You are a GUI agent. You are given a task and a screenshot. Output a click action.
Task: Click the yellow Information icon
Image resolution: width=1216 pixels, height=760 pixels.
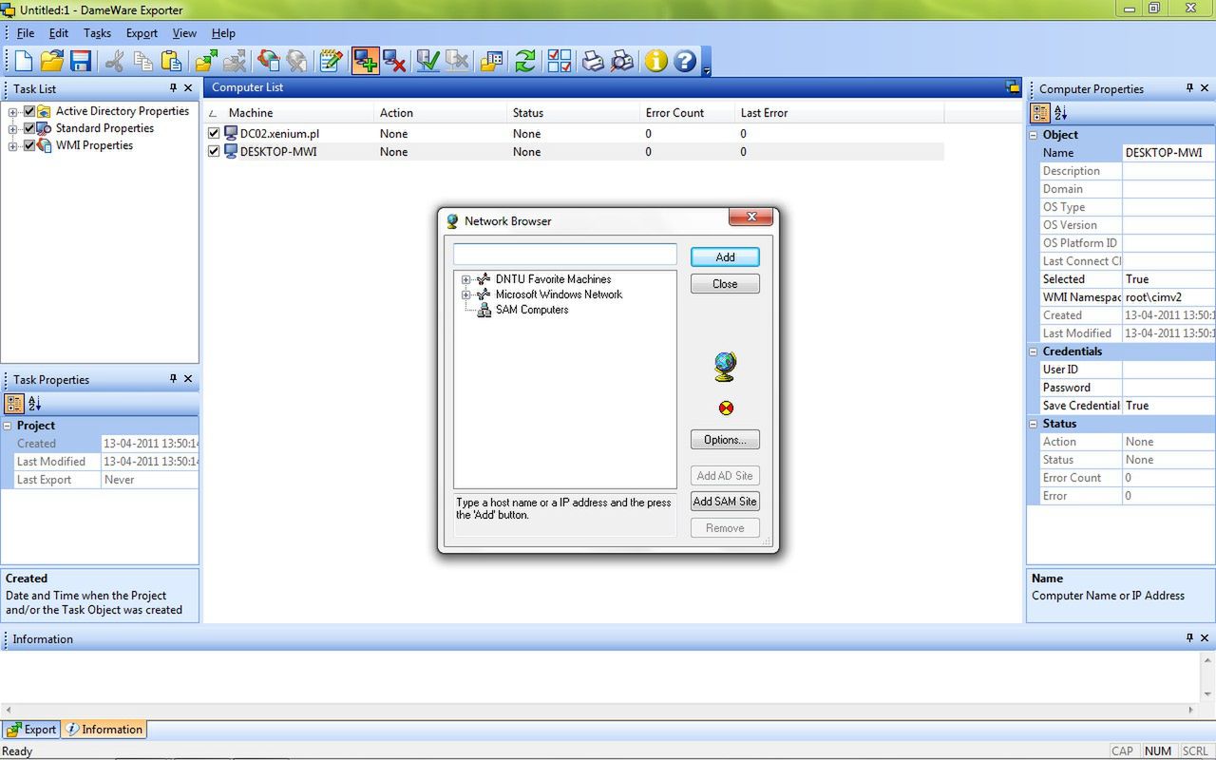click(x=656, y=61)
